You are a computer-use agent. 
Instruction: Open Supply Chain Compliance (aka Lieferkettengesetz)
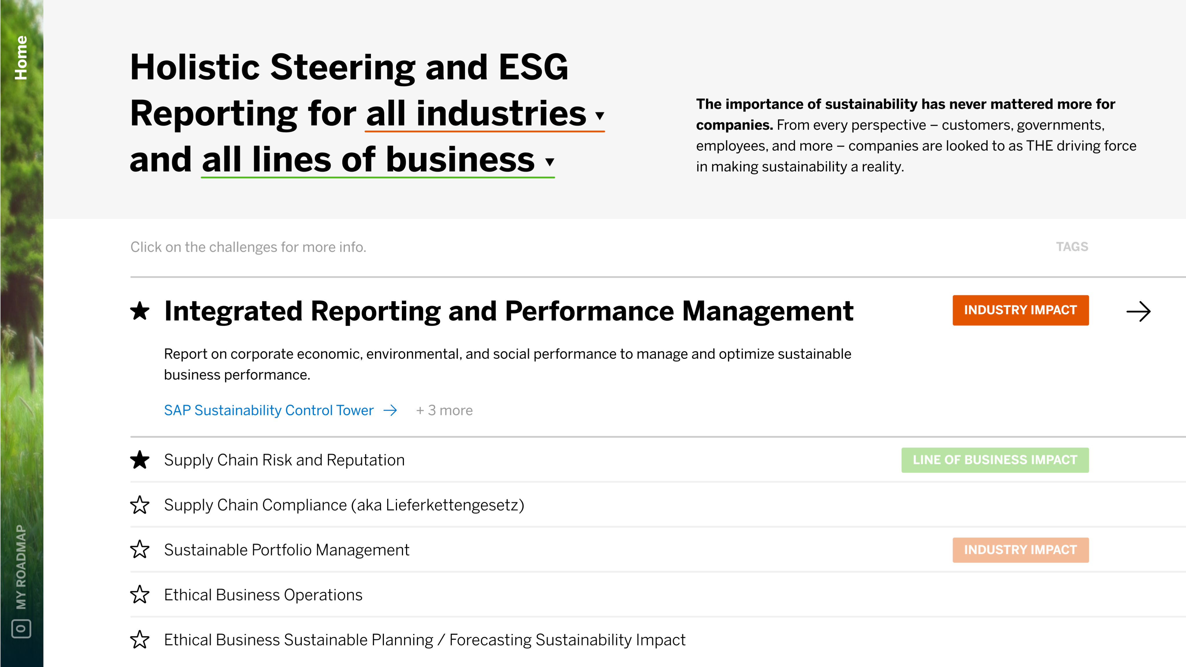pos(344,505)
